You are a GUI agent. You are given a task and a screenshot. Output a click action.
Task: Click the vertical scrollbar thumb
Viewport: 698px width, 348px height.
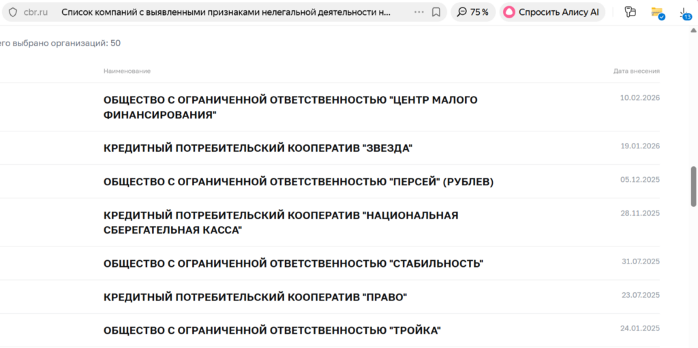[693, 187]
